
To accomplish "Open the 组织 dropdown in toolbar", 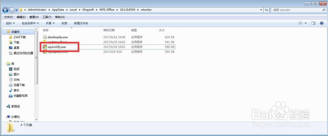I will coord(10,23).
